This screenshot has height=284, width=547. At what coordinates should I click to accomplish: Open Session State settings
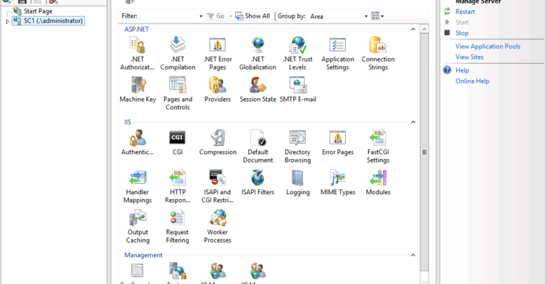258,90
